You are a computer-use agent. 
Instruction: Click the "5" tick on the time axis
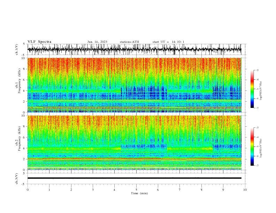(x=136, y=190)
